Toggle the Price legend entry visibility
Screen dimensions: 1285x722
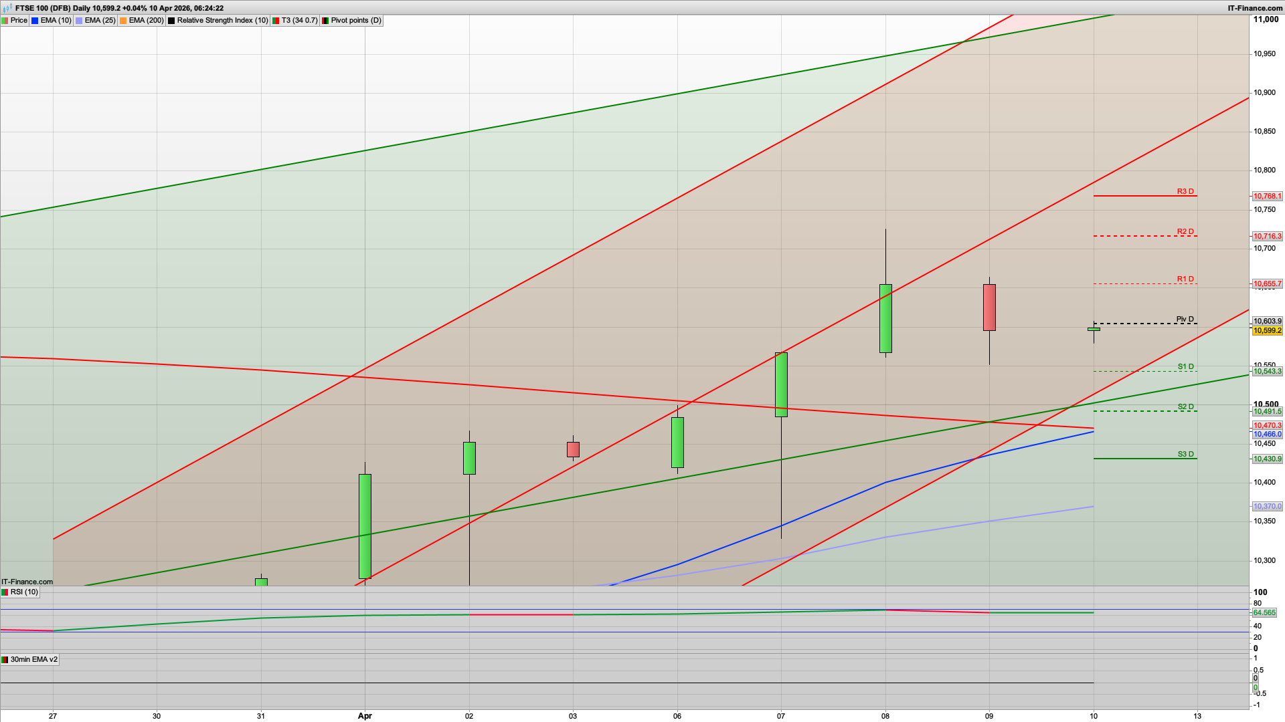(19, 20)
